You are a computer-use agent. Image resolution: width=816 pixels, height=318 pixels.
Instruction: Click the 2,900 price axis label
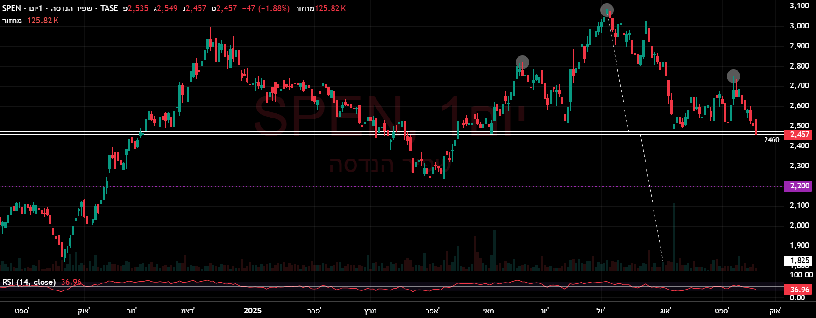click(x=799, y=46)
